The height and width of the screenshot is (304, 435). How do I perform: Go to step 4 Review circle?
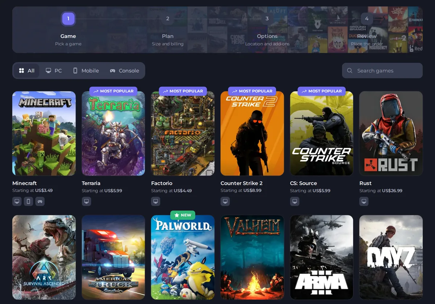click(366, 18)
